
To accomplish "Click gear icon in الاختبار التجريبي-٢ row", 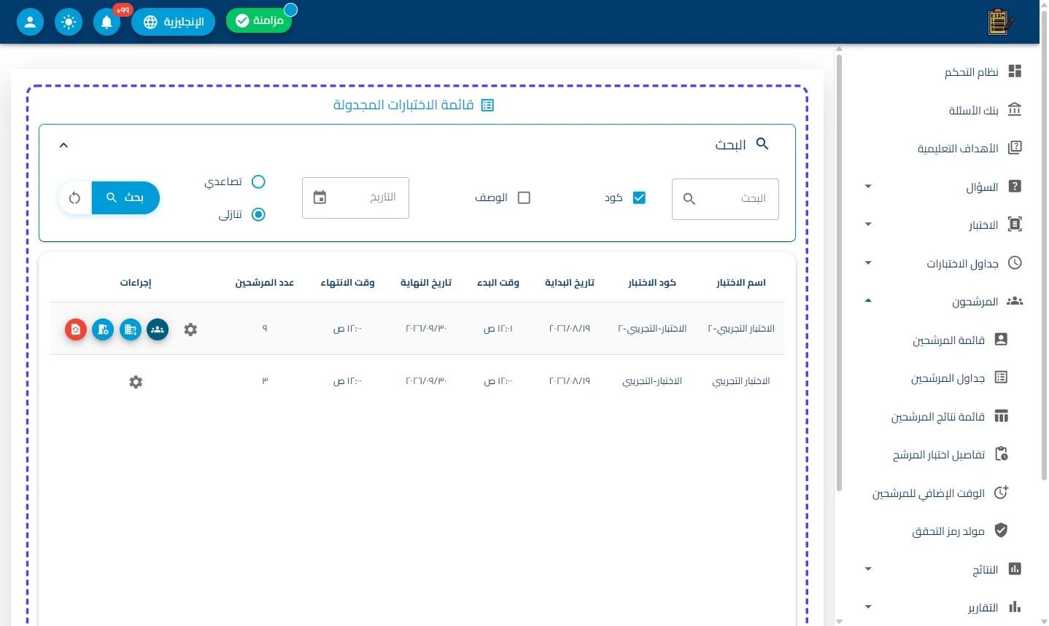I will (x=190, y=329).
